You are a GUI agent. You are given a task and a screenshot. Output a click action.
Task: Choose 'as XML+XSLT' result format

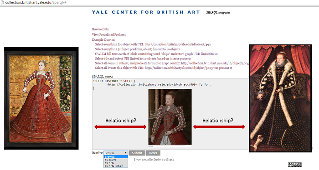coord(116,166)
